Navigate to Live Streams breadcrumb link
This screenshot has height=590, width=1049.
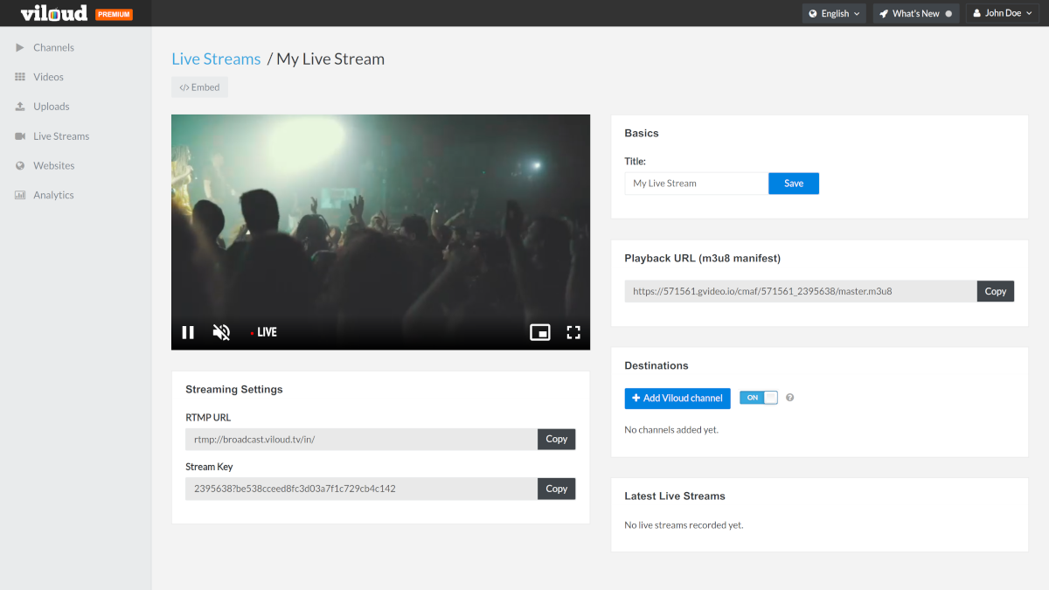(215, 59)
